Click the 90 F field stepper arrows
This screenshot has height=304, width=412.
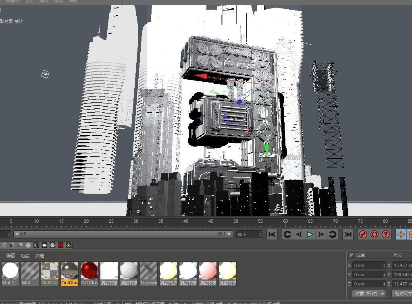point(260,234)
